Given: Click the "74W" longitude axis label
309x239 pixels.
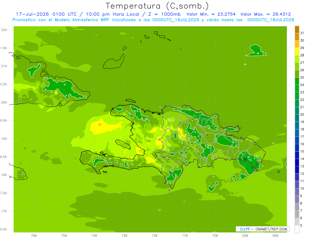Looking at the screenshot, I should tap(94, 236).
